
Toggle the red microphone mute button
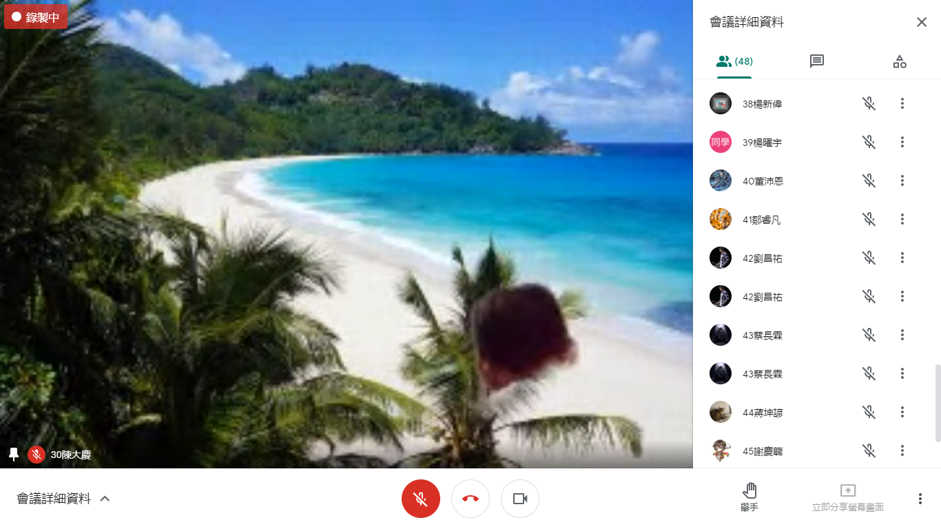click(421, 499)
